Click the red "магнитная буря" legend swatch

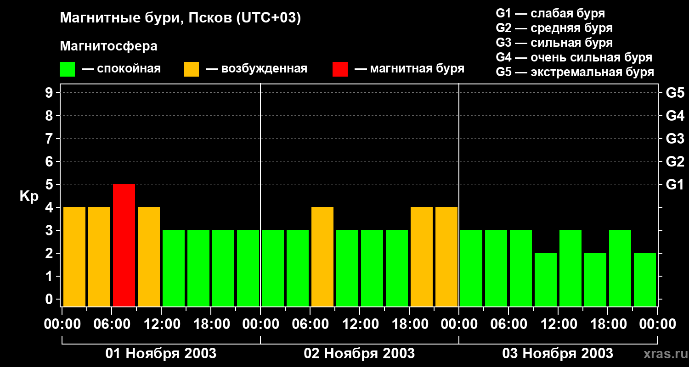pos(340,69)
